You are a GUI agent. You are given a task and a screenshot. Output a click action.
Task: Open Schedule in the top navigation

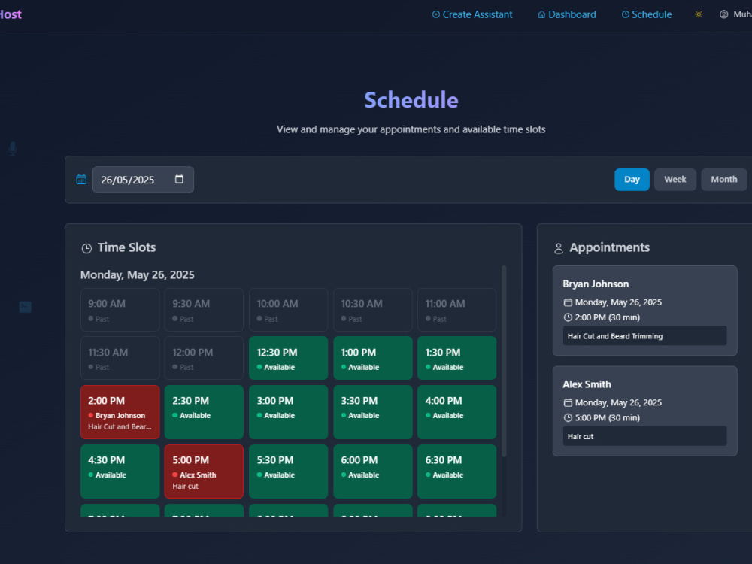647,14
